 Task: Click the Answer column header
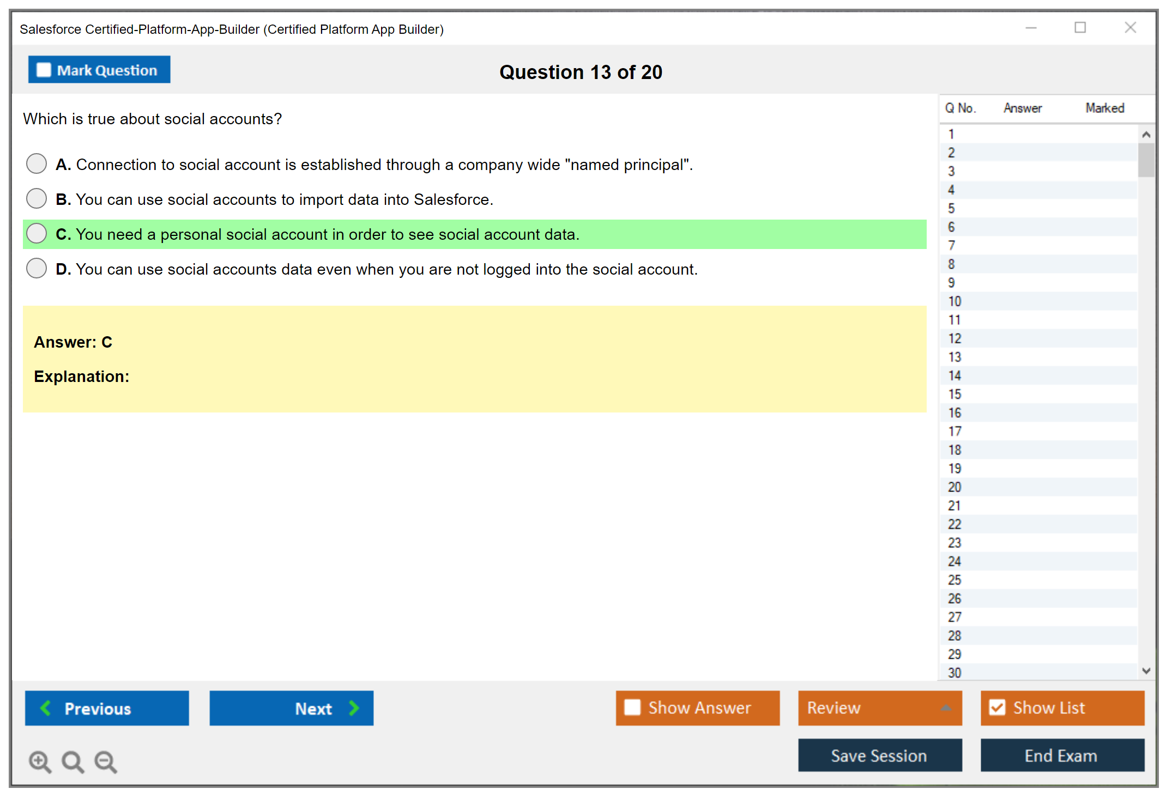point(1022,108)
